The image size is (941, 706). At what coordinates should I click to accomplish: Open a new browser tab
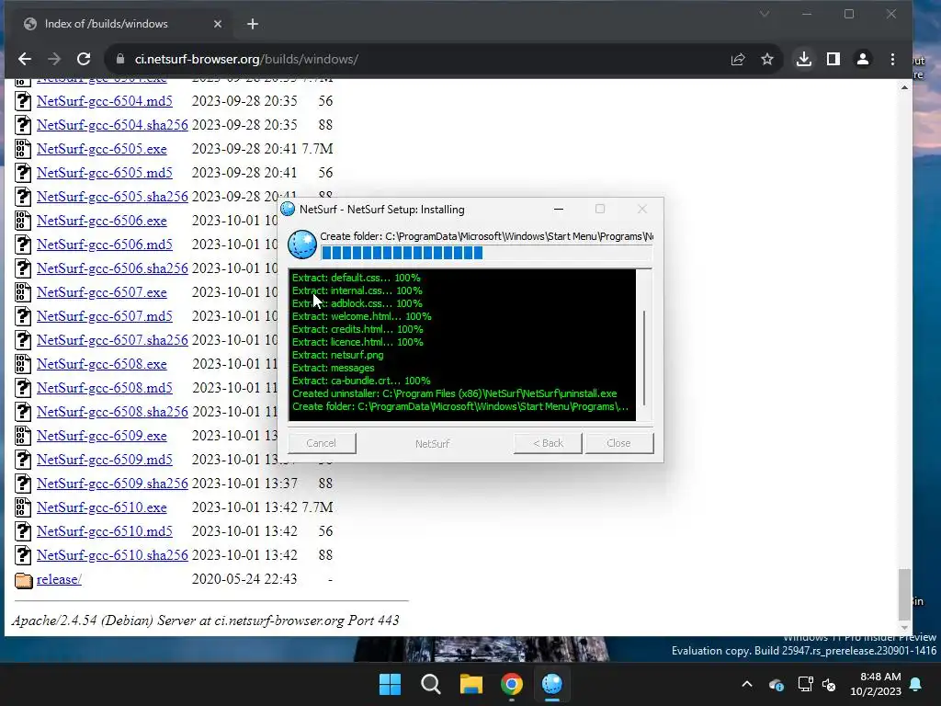point(253,24)
